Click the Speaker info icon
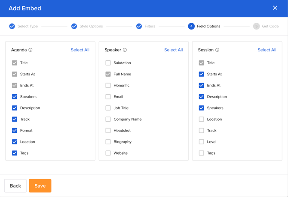The image size is (288, 197). click(125, 50)
